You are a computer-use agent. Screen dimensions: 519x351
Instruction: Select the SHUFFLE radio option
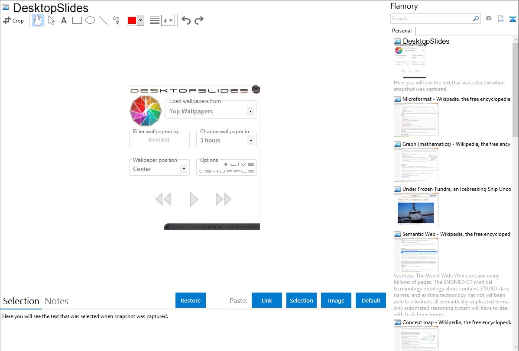[227, 171]
